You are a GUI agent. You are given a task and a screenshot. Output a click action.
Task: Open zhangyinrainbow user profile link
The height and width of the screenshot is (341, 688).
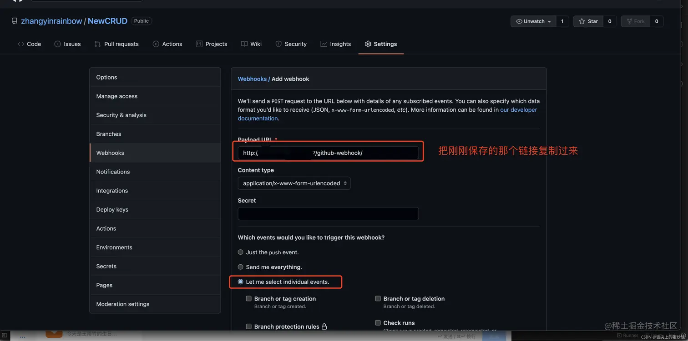(x=51, y=21)
